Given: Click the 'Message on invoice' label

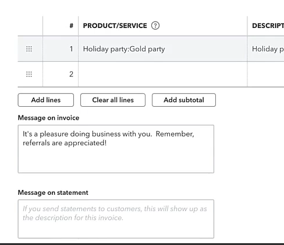Looking at the screenshot, I should tap(48, 118).
